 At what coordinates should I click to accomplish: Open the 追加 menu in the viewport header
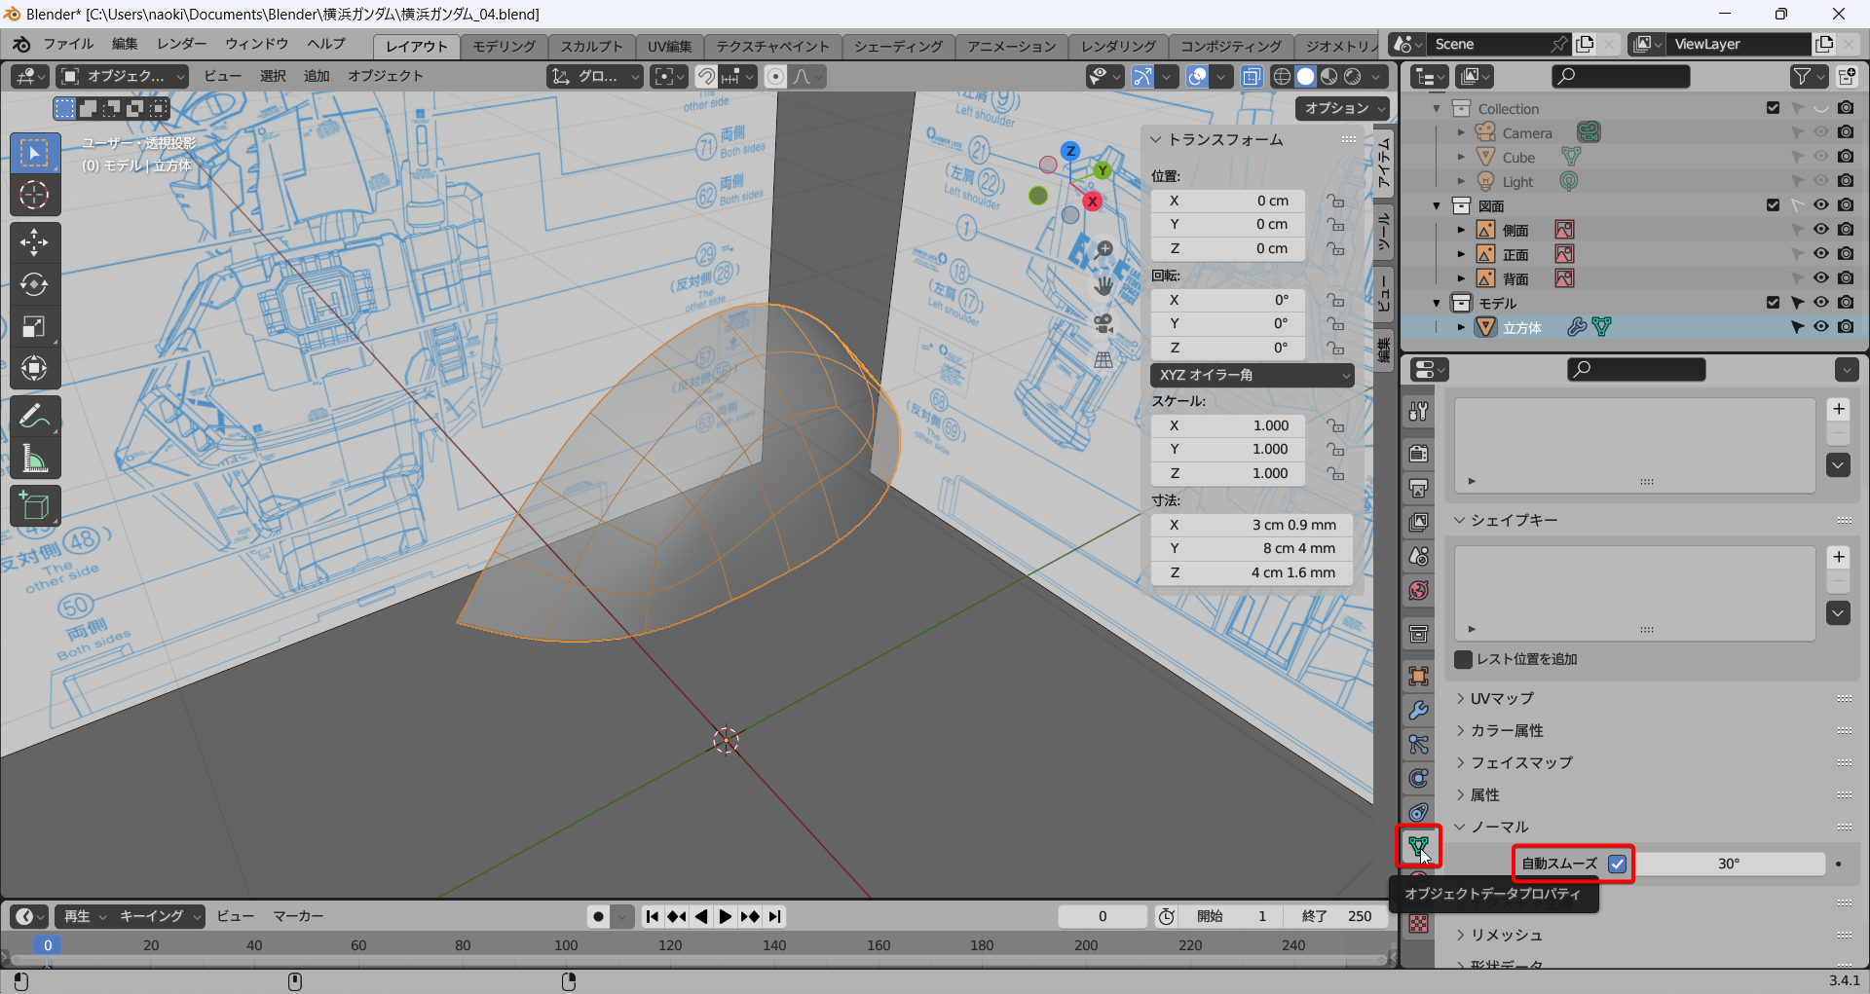(x=317, y=76)
